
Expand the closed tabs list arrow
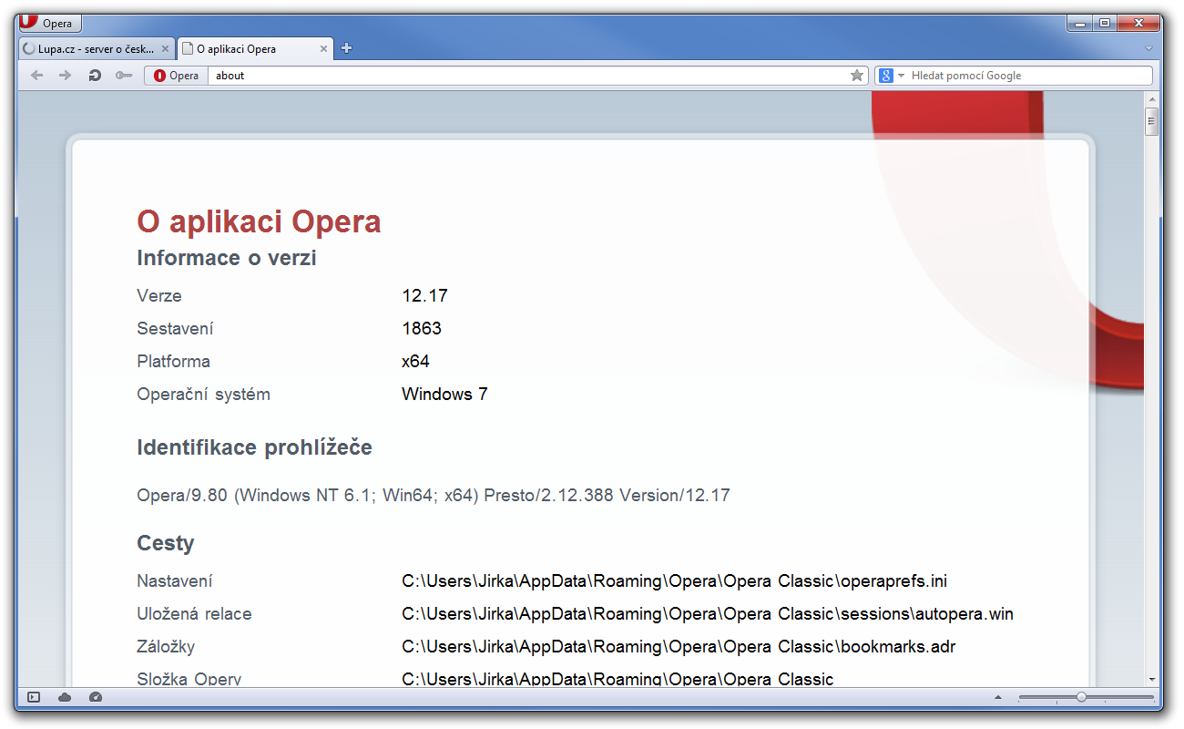pos(1148,48)
